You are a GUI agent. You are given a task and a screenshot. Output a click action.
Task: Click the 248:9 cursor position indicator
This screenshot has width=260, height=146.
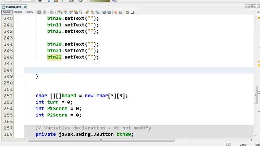[x=243, y=145]
